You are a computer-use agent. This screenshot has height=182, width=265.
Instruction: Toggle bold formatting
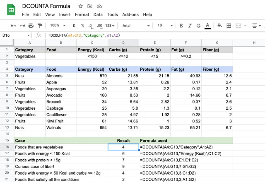pos(181,26)
